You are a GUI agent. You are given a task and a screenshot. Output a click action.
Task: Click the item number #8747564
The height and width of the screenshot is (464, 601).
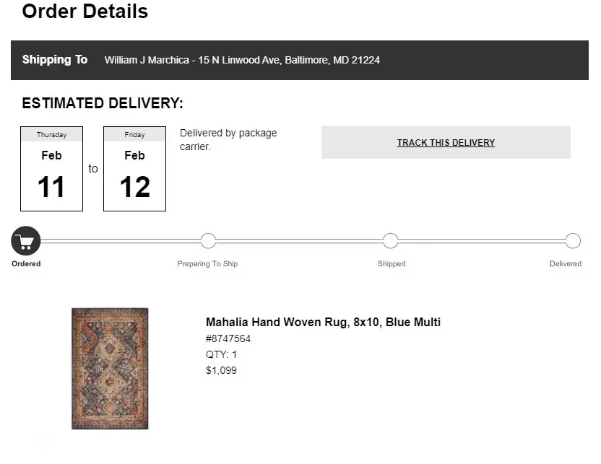click(x=228, y=339)
